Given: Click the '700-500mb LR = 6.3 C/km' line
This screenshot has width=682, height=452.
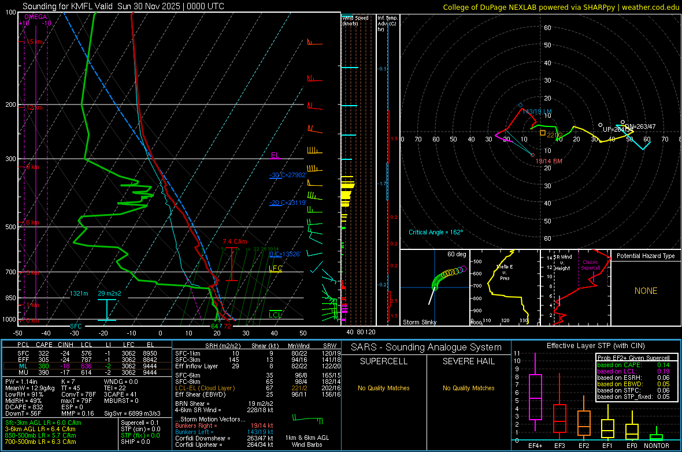Looking at the screenshot, I should pos(40,442).
